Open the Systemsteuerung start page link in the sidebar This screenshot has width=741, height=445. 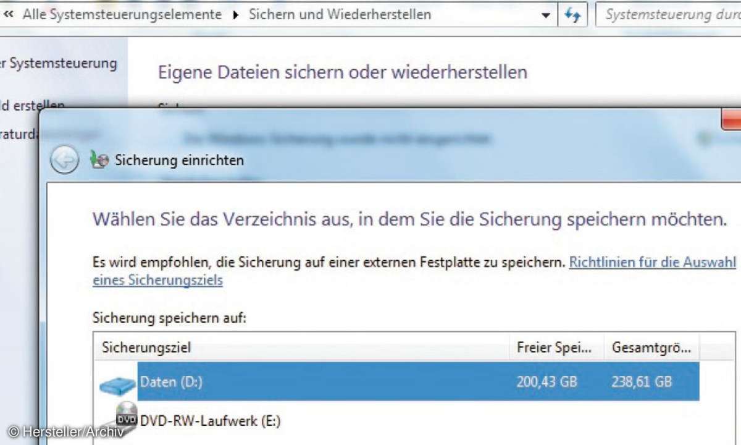(x=58, y=64)
